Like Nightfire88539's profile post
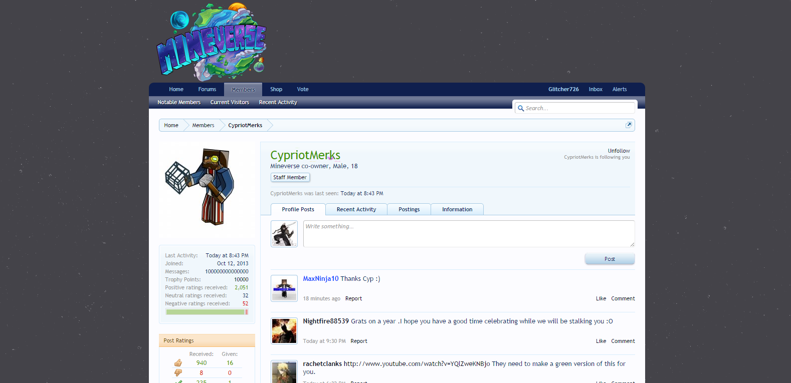 point(601,341)
